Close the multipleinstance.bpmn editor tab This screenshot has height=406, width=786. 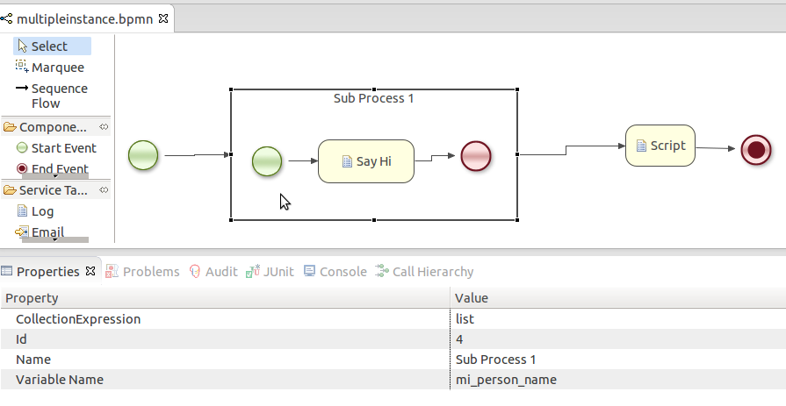tap(163, 18)
